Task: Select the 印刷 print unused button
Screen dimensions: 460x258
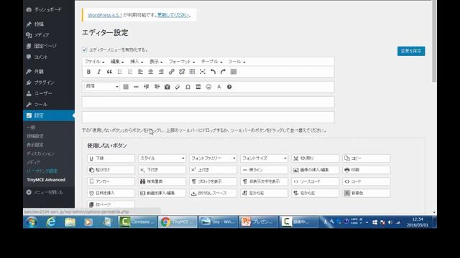Action: pyautogui.click(x=367, y=170)
